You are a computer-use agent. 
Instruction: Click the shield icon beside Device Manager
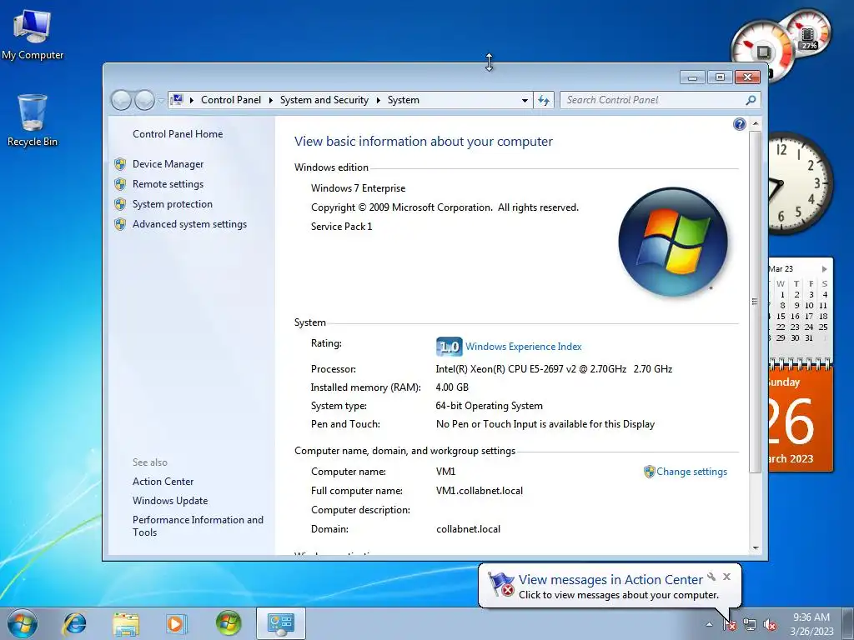point(120,164)
